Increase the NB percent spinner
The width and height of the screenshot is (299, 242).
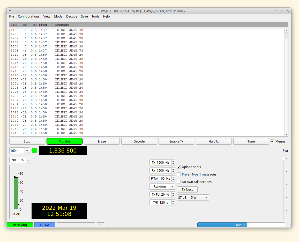tap(28, 159)
